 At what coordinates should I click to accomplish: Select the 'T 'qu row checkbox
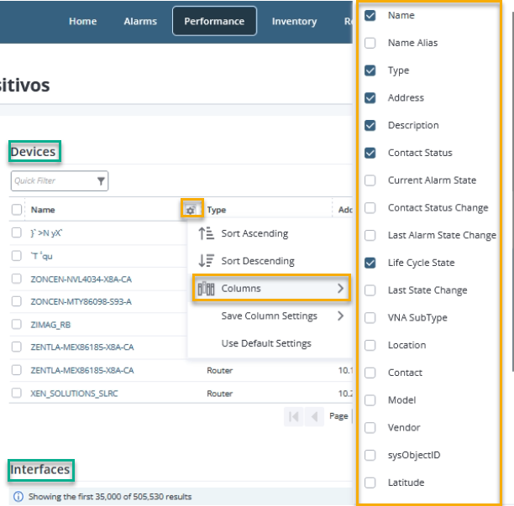point(17,256)
